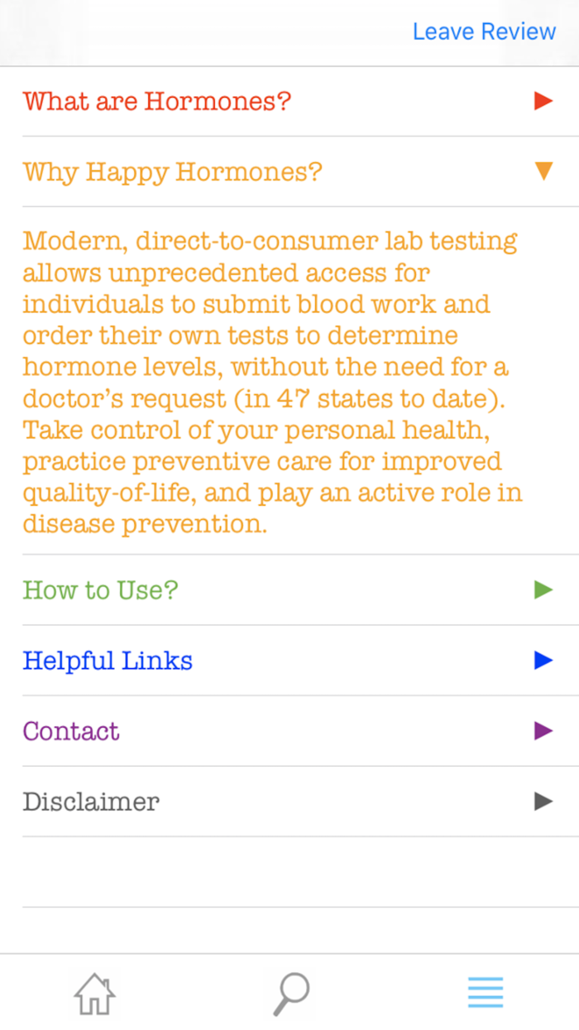
Task: Open the Disclaimer label text
Action: pos(91,801)
